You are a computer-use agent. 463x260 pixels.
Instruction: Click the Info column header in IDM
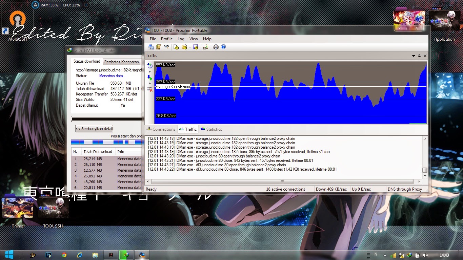coord(128,152)
